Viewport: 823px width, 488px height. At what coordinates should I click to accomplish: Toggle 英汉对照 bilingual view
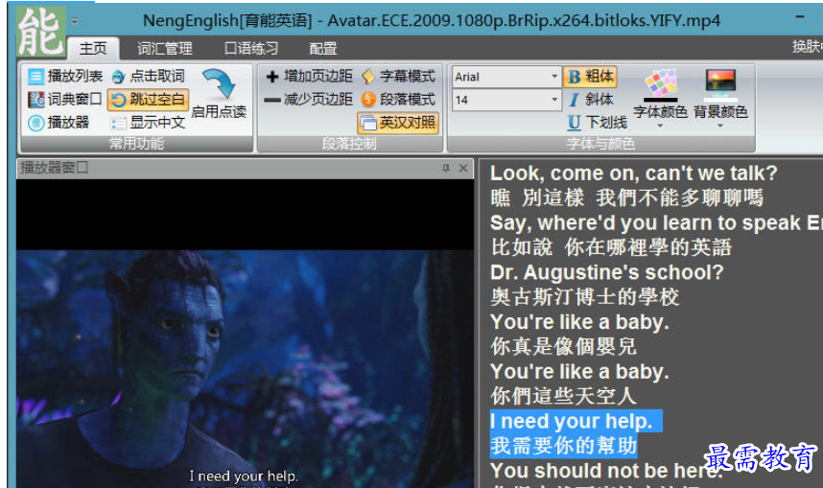[x=398, y=123]
